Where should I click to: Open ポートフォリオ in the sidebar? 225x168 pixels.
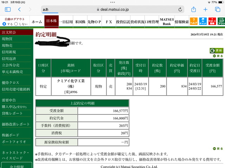(x=14, y=141)
